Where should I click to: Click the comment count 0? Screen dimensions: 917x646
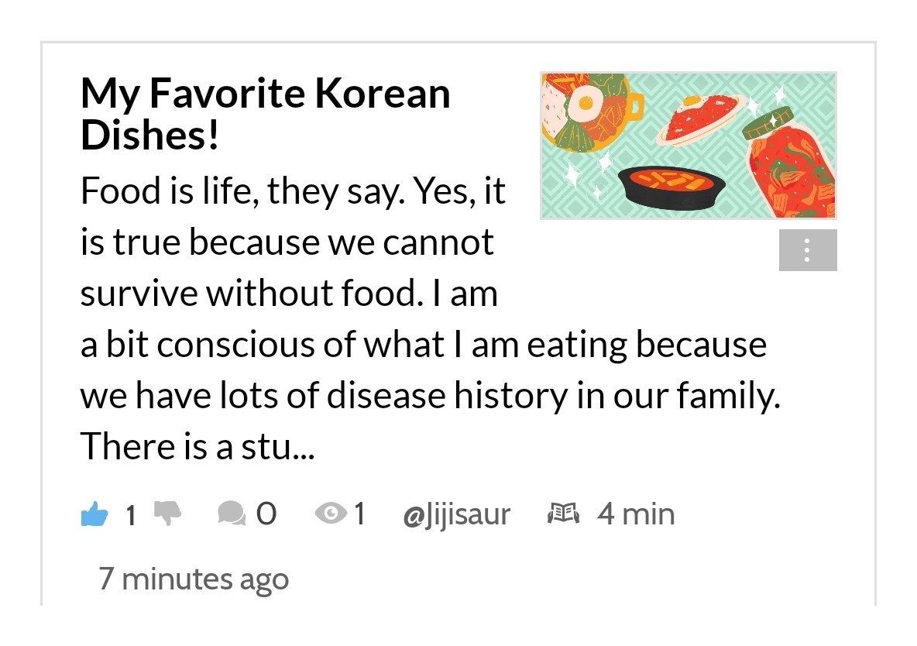[x=266, y=514]
